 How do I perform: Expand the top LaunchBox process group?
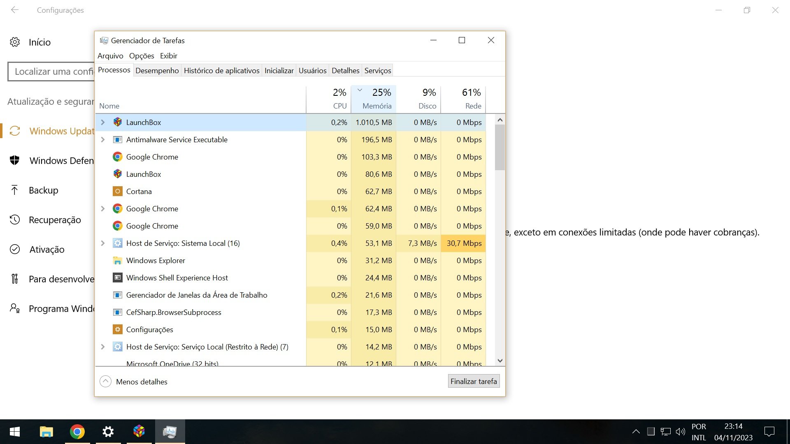[x=103, y=122]
